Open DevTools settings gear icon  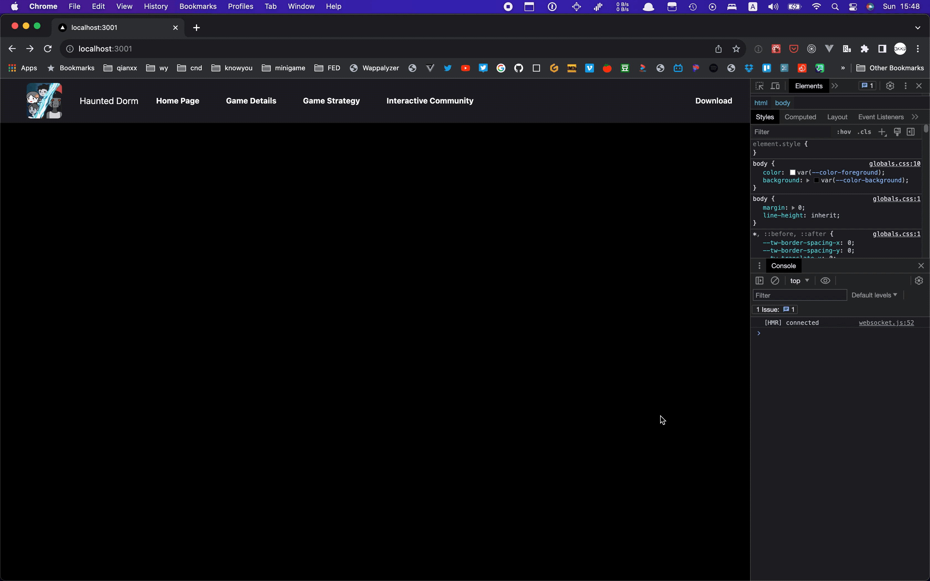tap(890, 86)
